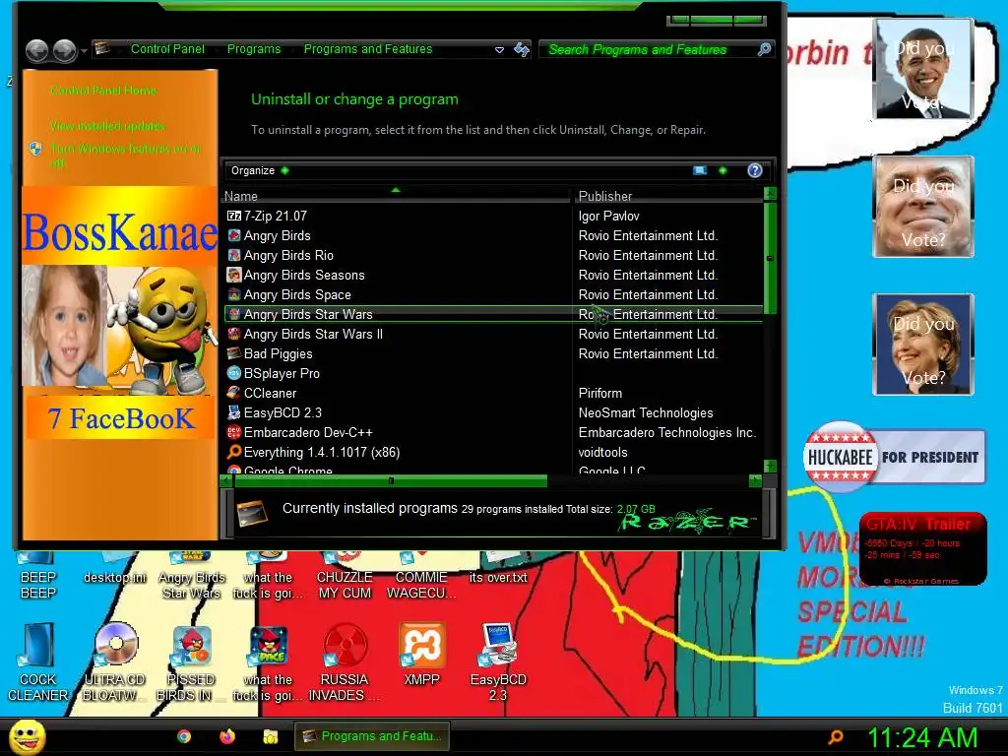Expand the address bar history dropdown

pos(499,49)
